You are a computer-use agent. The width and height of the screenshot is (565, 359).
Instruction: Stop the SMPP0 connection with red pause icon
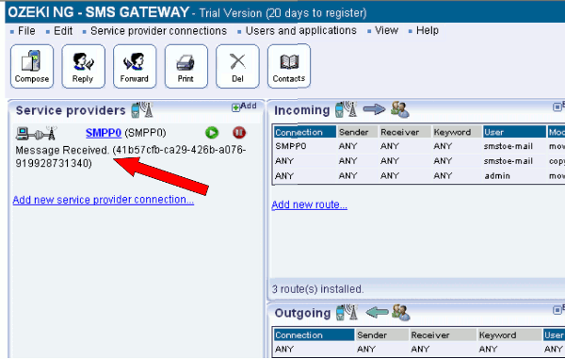(x=239, y=133)
